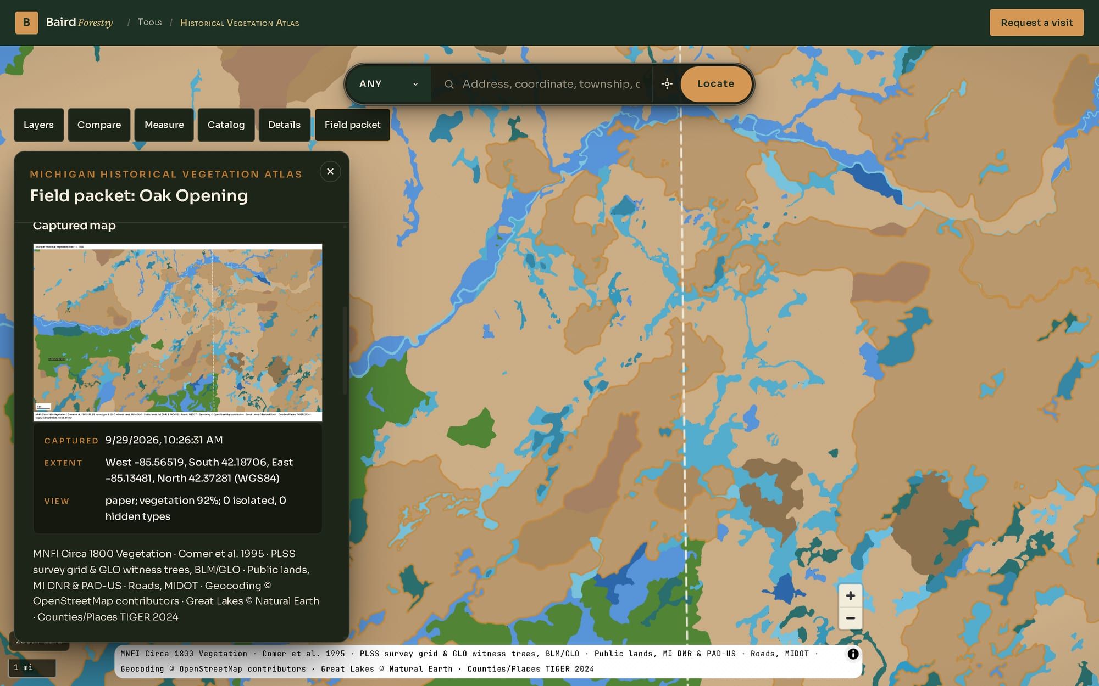The width and height of the screenshot is (1099, 686).
Task: Click the search magnifier icon
Action: (x=449, y=84)
